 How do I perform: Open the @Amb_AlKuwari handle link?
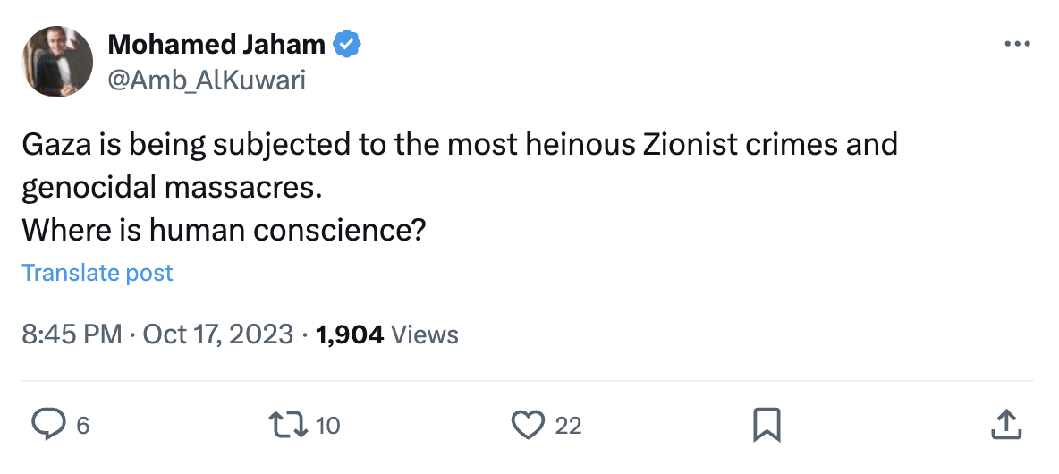pyautogui.click(x=206, y=80)
